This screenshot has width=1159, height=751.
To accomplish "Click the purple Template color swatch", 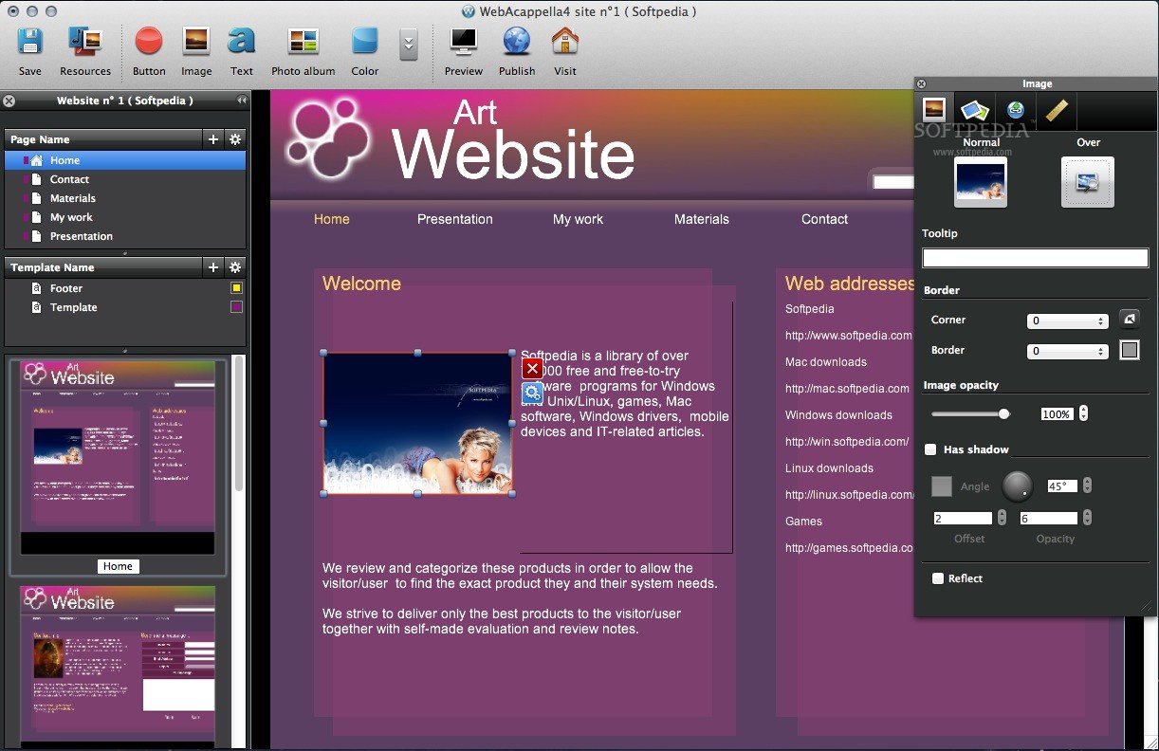I will (236, 307).
